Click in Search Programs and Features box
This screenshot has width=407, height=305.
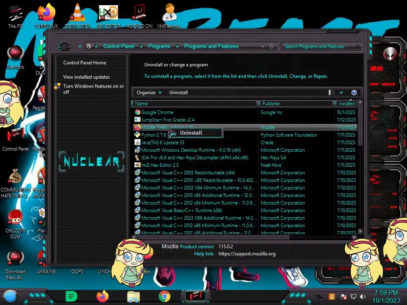[x=321, y=46]
